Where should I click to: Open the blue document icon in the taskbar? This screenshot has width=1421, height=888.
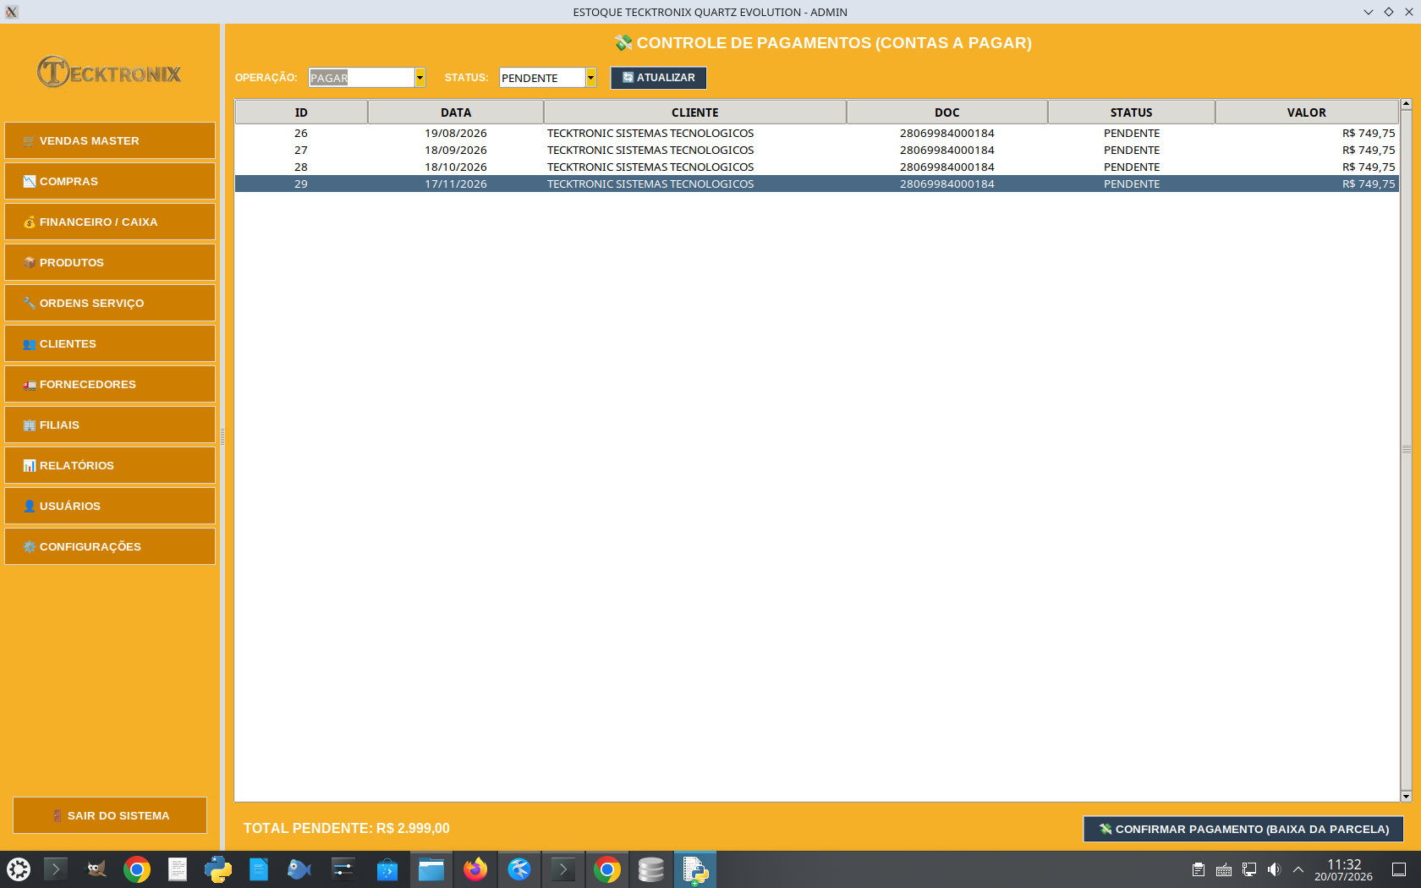259,869
